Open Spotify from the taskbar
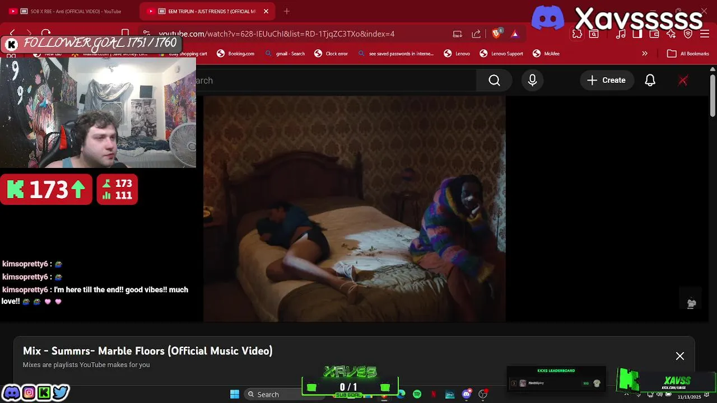The width and height of the screenshot is (717, 403). tap(417, 395)
